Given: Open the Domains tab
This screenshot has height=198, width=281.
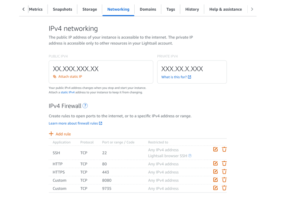Looking at the screenshot, I should [x=148, y=9].
